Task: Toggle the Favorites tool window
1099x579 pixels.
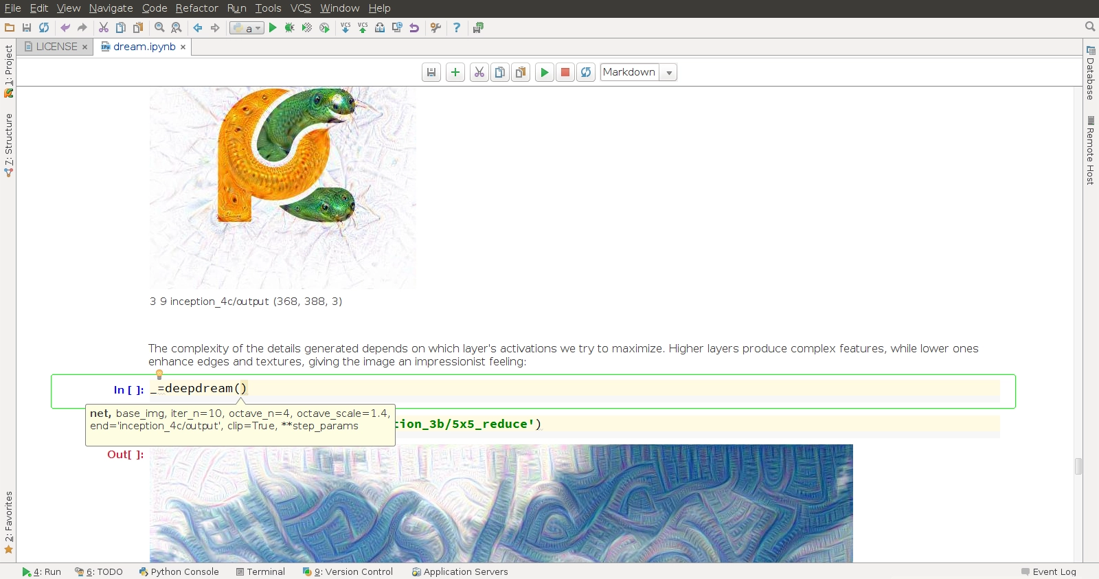Action: pyautogui.click(x=8, y=522)
